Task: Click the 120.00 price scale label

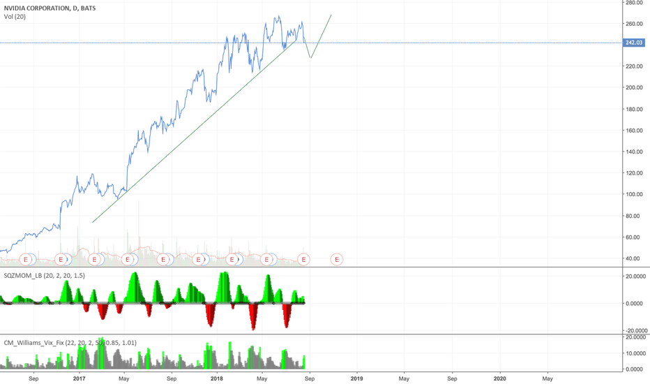Action: [x=634, y=173]
